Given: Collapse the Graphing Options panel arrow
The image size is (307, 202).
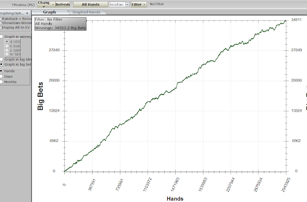Looking at the screenshot, I should click(27, 13).
